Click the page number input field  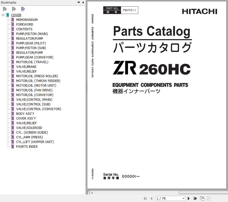point(168,199)
